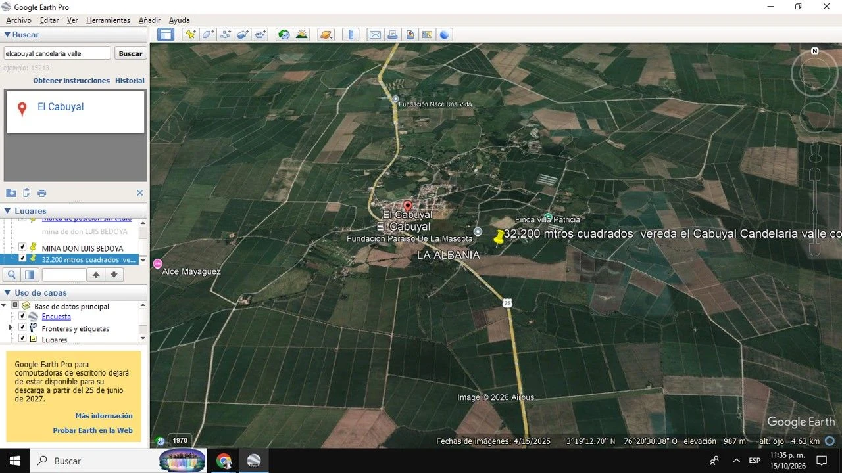
Task: Open the Archivo menu
Action: (18, 20)
